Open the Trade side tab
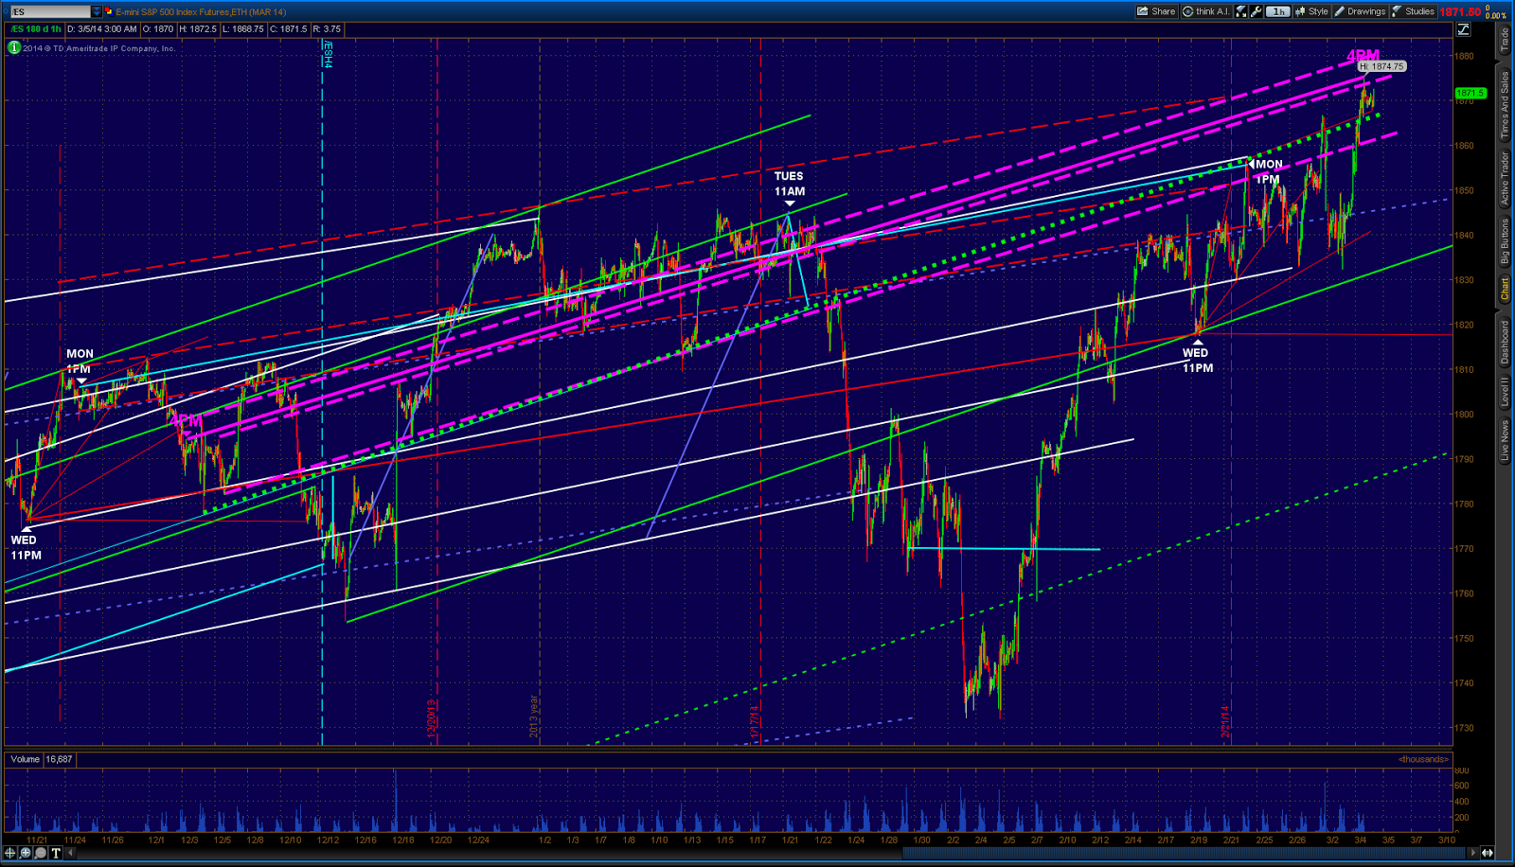 [1504, 40]
